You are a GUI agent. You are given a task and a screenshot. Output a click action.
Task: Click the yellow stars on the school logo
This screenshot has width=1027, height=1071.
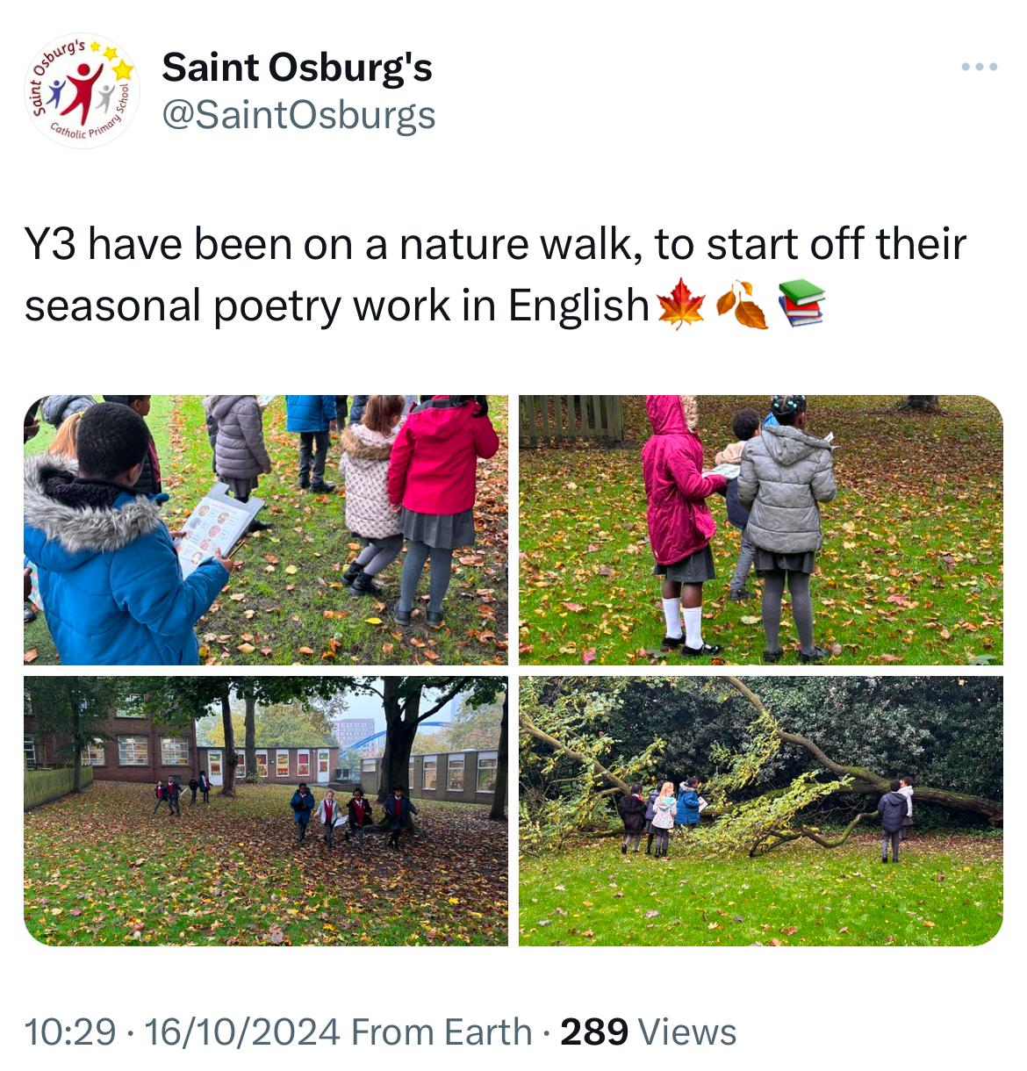(x=114, y=60)
